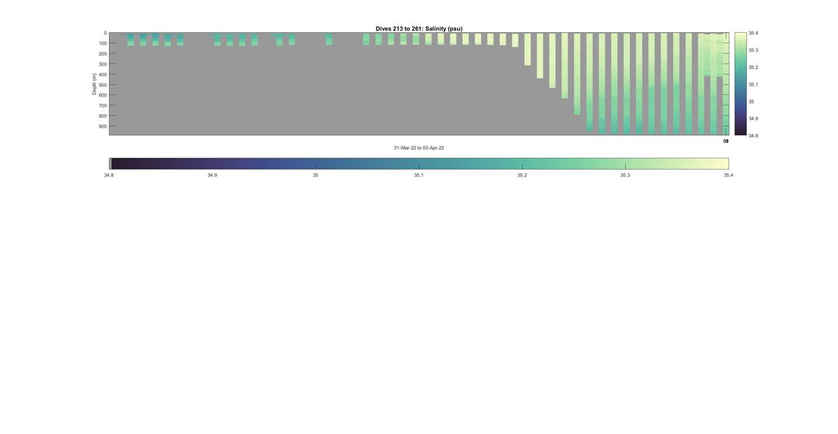Click '35' on the vertical colorbar
838x434 pixels.
tap(751, 101)
